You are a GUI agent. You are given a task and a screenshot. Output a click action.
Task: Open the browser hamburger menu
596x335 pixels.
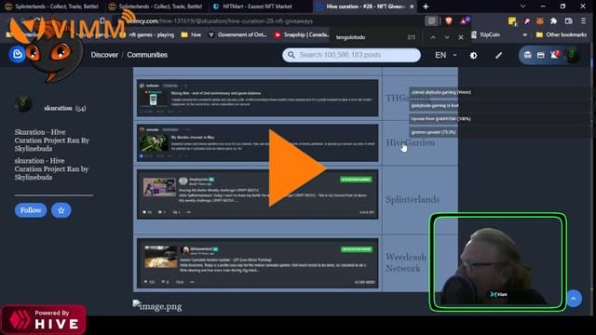coord(584,21)
